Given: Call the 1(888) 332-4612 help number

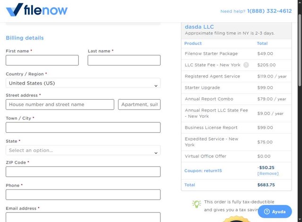Looking at the screenshot, I should click(x=269, y=11).
